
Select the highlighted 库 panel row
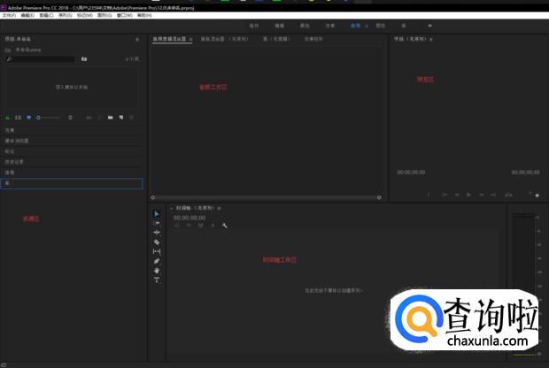[x=72, y=183]
